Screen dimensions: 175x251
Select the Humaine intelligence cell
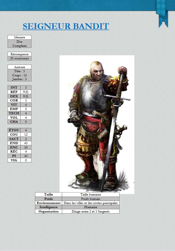91,207
